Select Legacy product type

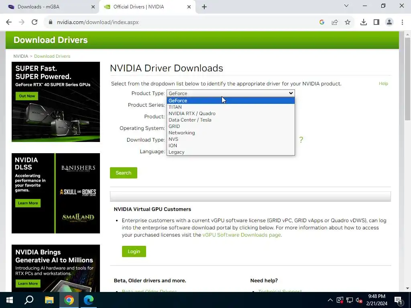(x=231, y=152)
